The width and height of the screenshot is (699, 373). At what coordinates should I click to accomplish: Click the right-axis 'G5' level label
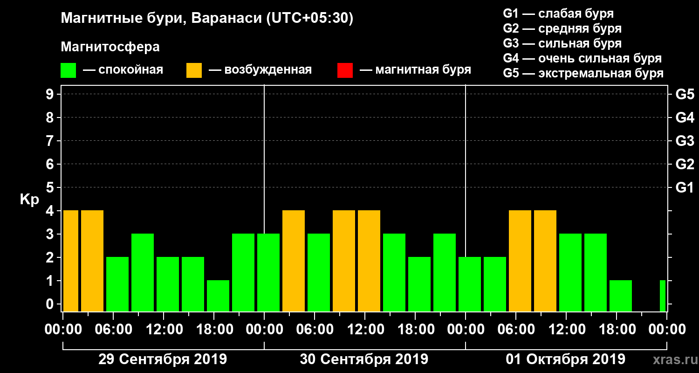coord(685,94)
